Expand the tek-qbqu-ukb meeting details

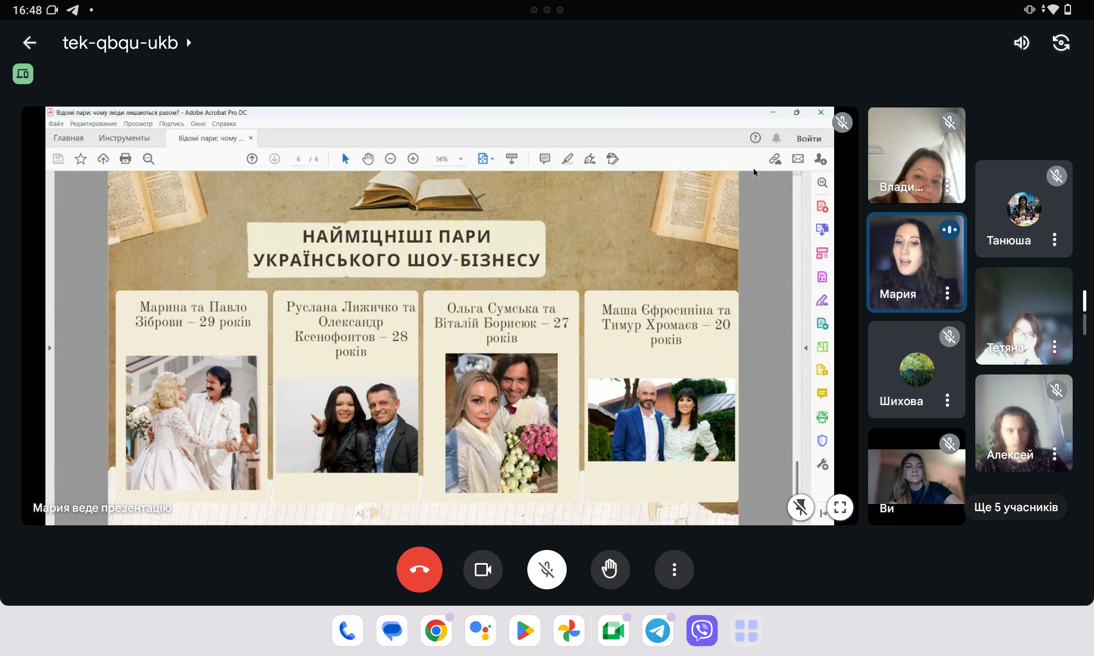[x=127, y=43]
